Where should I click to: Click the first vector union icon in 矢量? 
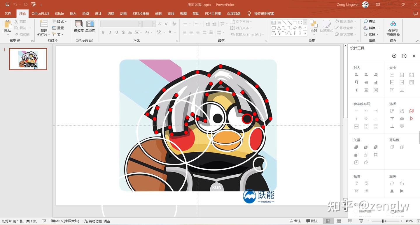tap(356, 147)
